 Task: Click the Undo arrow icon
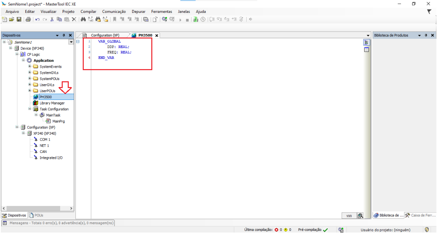click(x=37, y=19)
